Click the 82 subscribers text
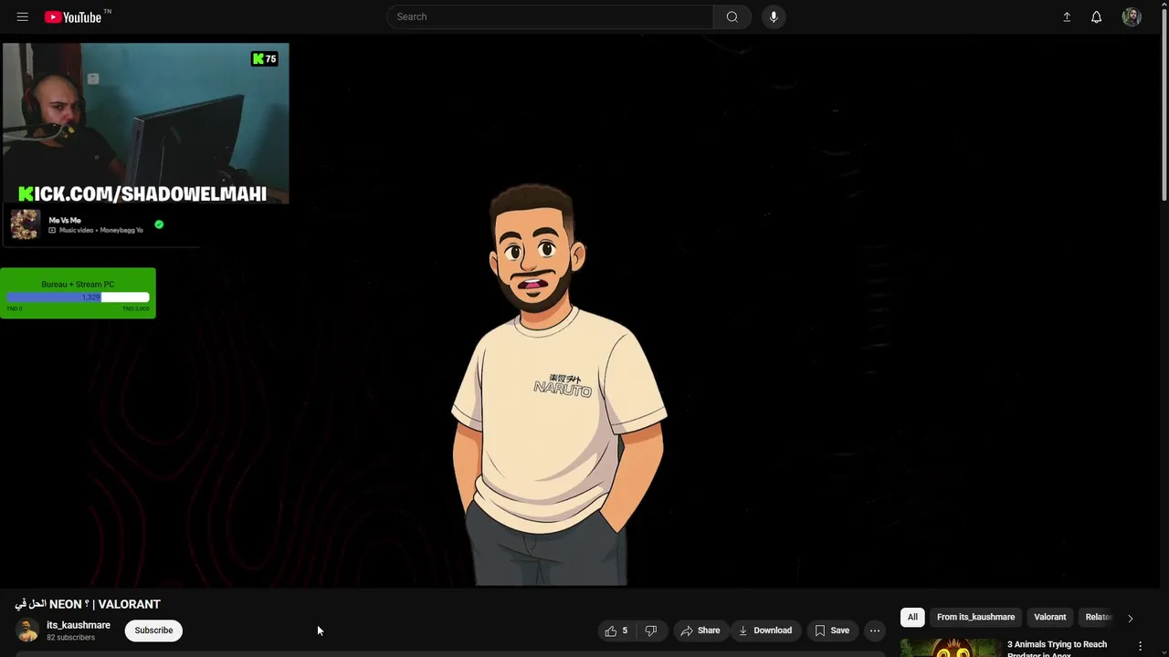Viewport: 1169px width, 657px height. click(70, 638)
